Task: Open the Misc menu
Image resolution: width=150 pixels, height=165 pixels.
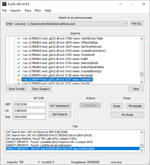Action: [38, 11]
